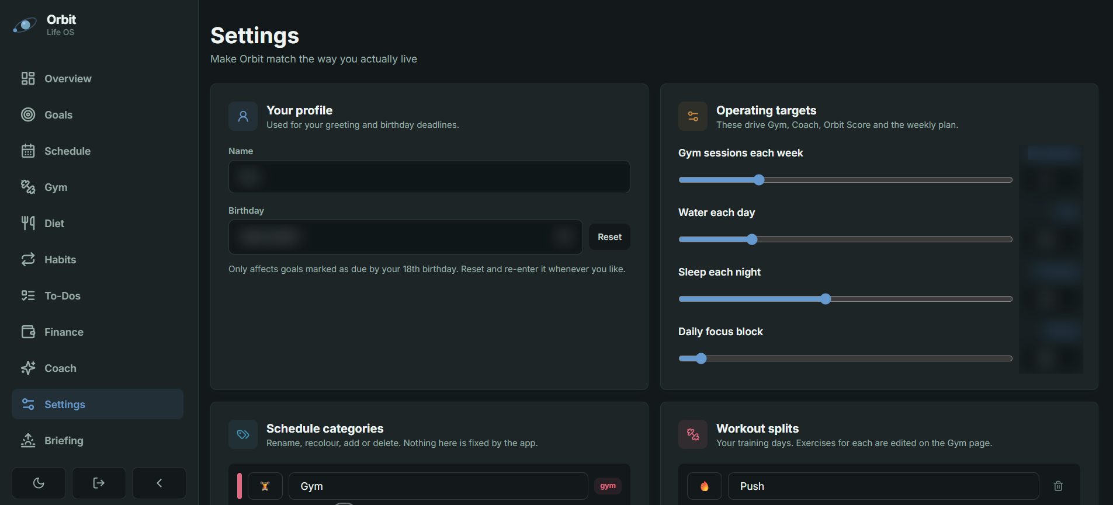Open the Briefing page
Image resolution: width=1113 pixels, height=505 pixels.
(x=98, y=441)
